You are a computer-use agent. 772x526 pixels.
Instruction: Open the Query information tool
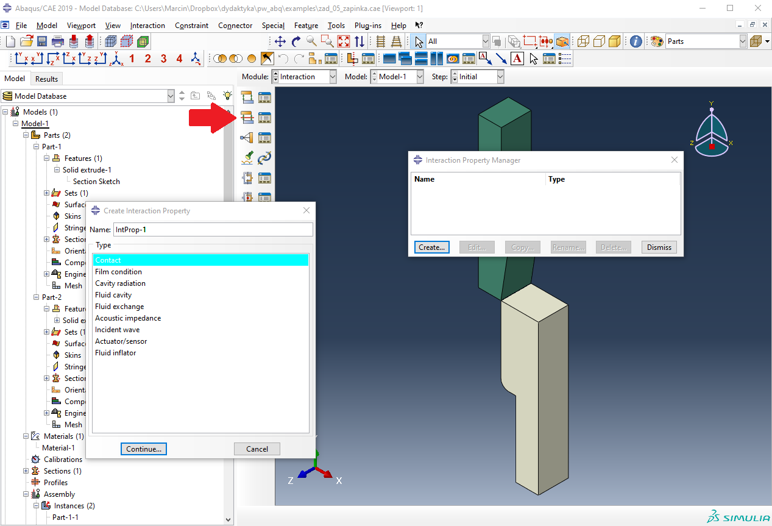coord(636,41)
